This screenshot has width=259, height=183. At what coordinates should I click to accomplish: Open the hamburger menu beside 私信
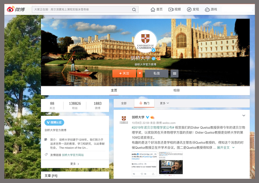pyautogui.click(x=175, y=73)
